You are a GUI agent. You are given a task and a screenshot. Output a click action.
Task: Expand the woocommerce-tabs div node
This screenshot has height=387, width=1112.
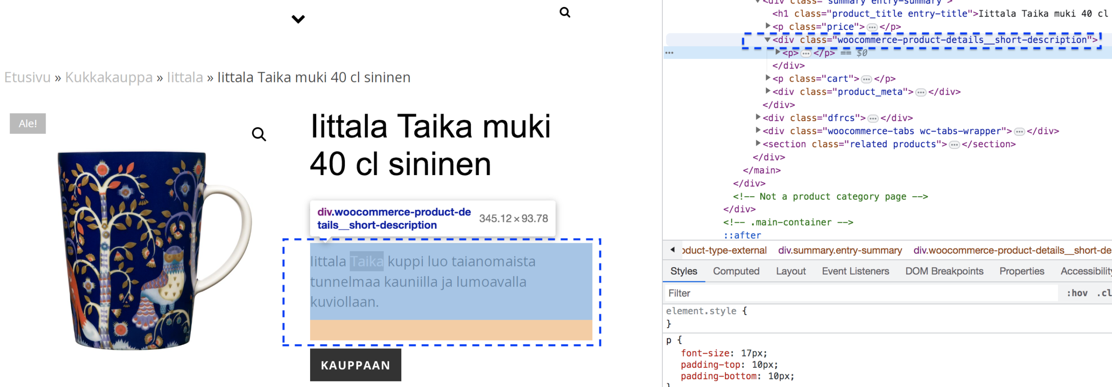tap(758, 130)
